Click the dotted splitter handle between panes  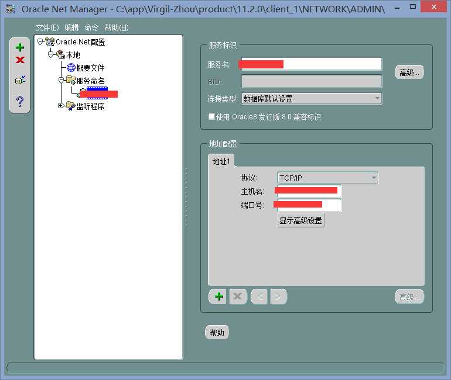coord(186,198)
